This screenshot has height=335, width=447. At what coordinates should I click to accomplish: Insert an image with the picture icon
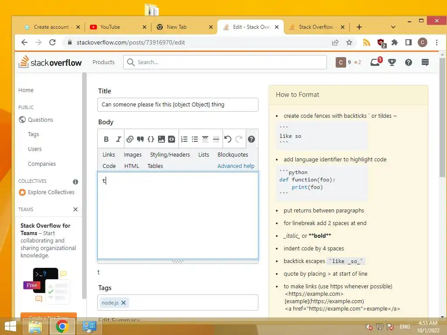(162, 139)
